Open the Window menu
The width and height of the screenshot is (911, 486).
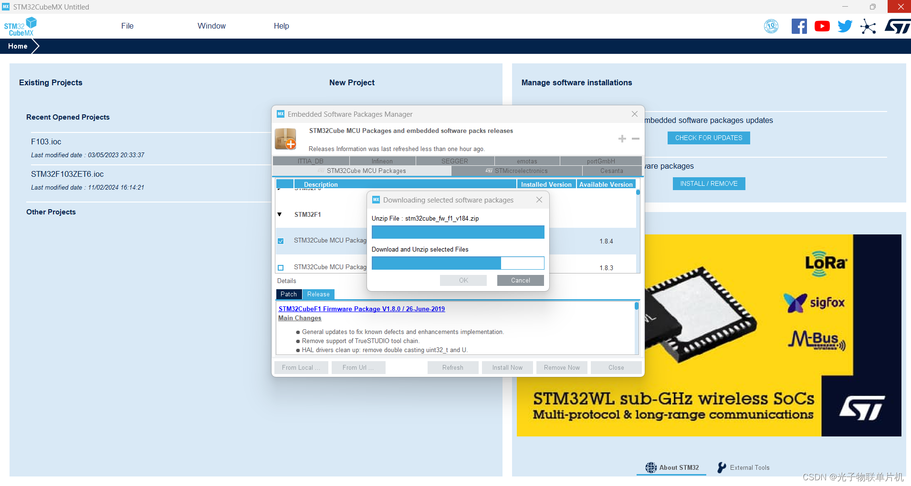(x=211, y=26)
